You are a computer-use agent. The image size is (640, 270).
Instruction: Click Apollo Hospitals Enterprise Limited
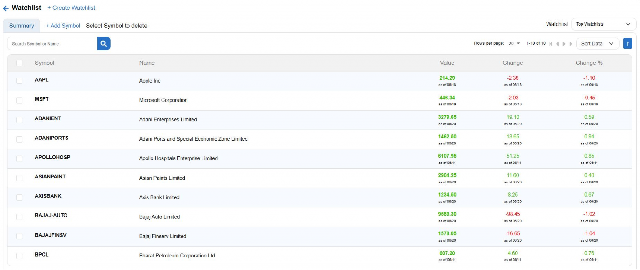(178, 158)
